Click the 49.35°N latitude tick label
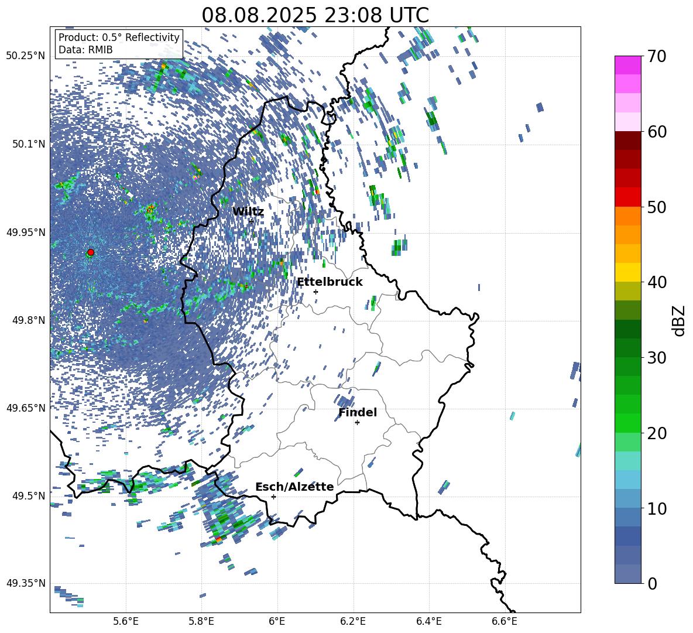The width and height of the screenshot is (693, 633). pyautogui.click(x=26, y=583)
